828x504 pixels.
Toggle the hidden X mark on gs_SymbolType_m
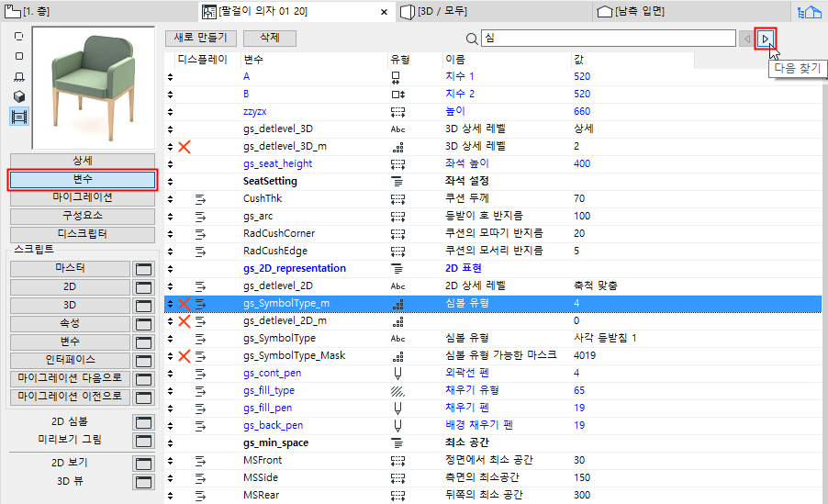tap(185, 304)
